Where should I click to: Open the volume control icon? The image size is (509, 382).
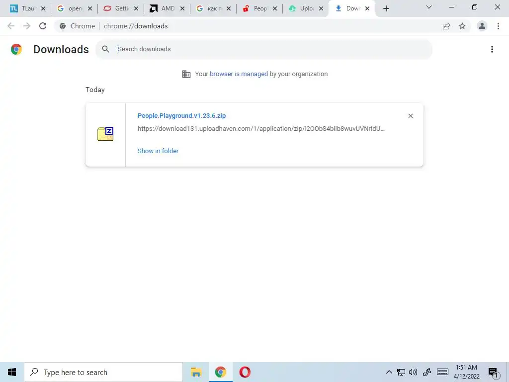pos(413,372)
